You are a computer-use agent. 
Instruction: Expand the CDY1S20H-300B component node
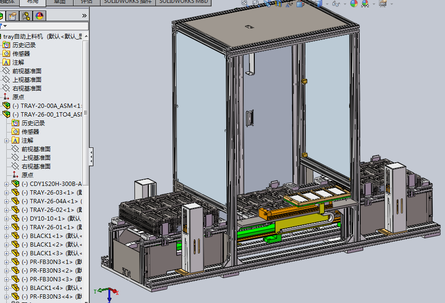pyautogui.click(x=6, y=184)
